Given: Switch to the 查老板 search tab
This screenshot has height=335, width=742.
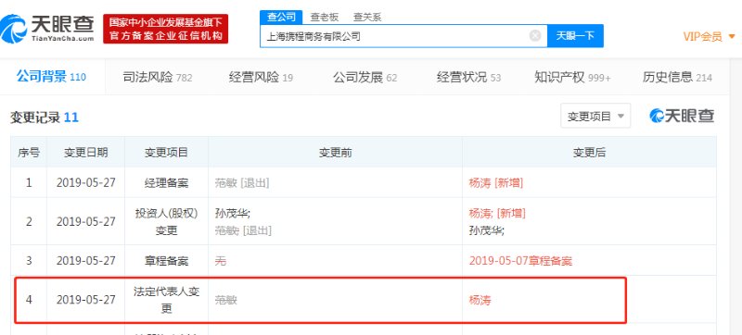Looking at the screenshot, I should 324,18.
